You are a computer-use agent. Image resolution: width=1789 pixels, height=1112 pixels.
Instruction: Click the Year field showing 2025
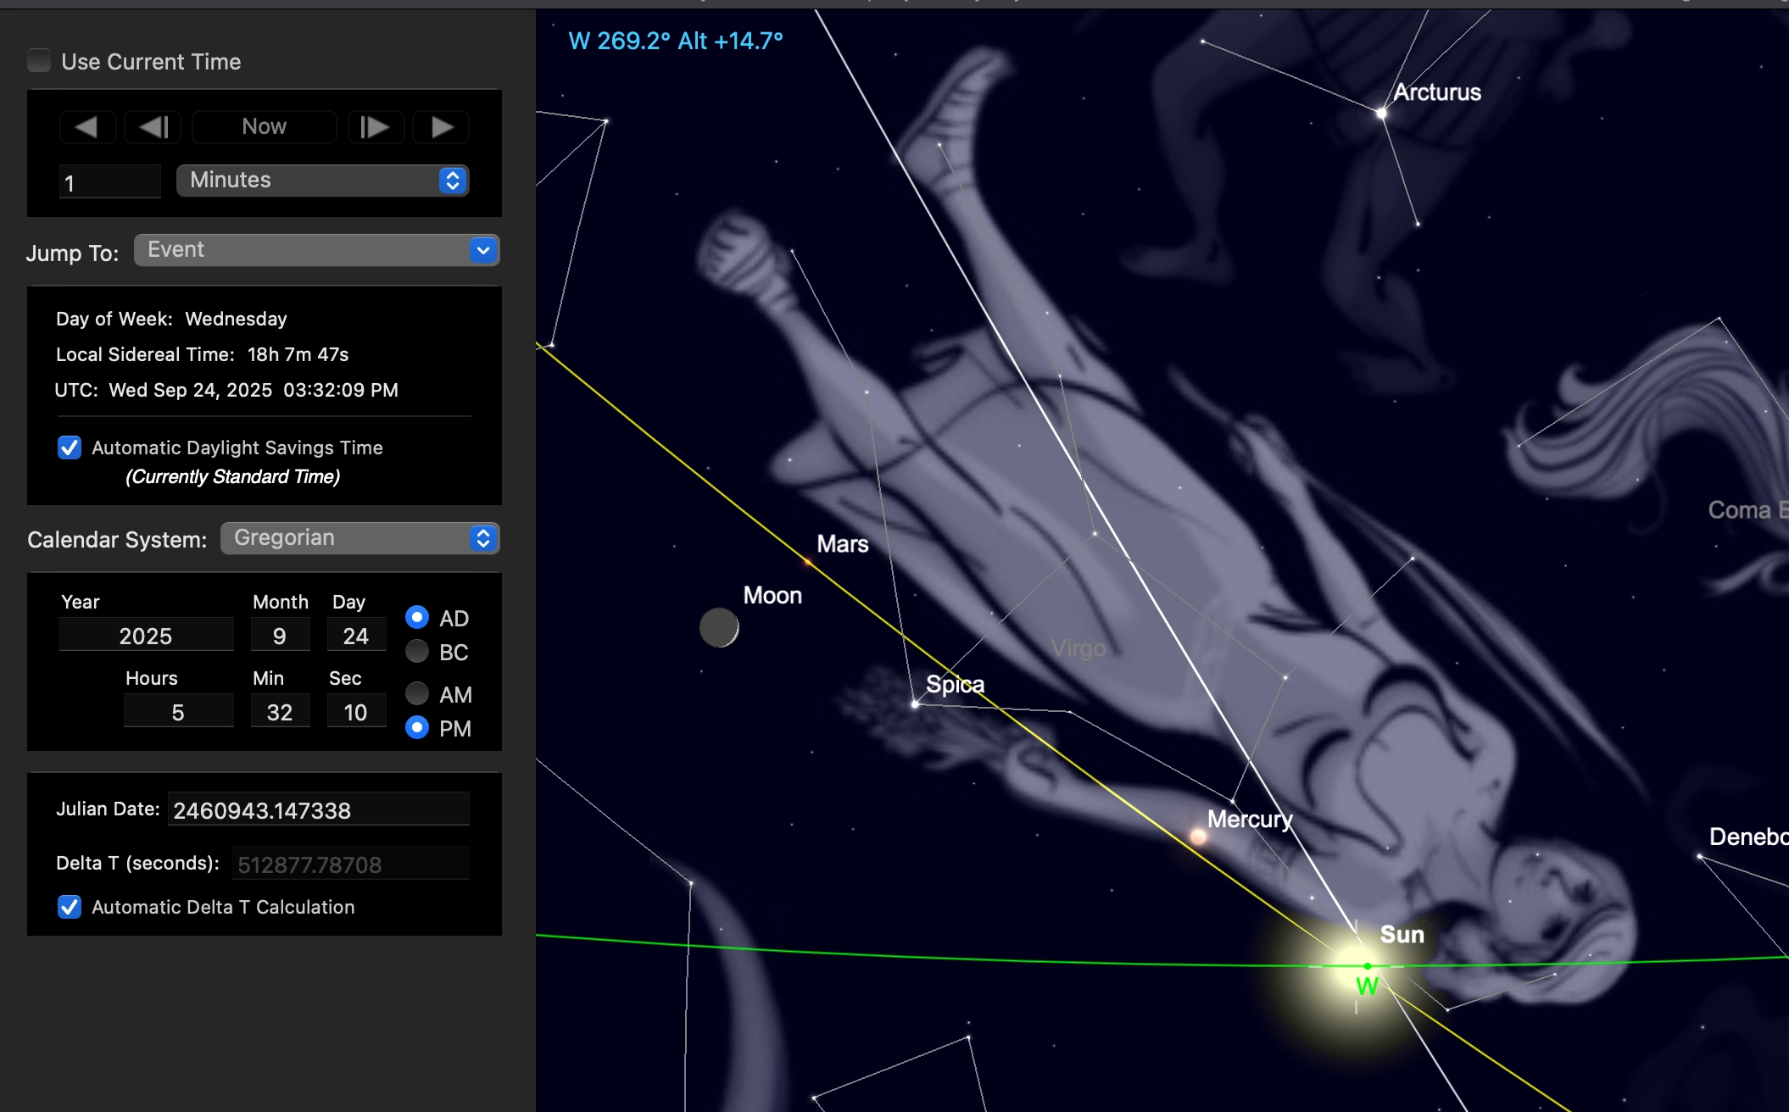(x=146, y=636)
